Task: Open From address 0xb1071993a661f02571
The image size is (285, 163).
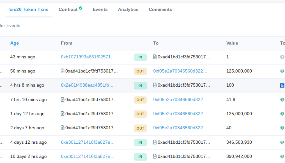Action: click(88, 57)
